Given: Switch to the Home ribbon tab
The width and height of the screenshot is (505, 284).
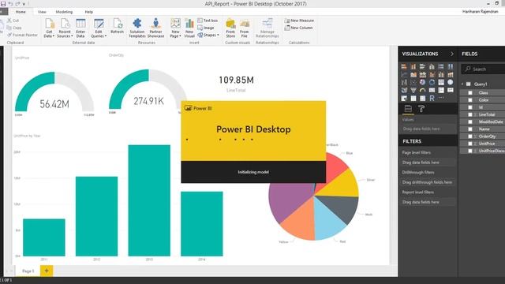Looking at the screenshot, I should pyautogui.click(x=21, y=12).
